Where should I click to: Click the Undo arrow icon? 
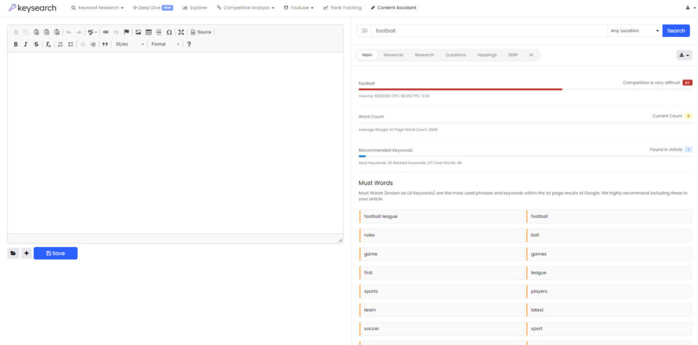pyautogui.click(x=69, y=32)
